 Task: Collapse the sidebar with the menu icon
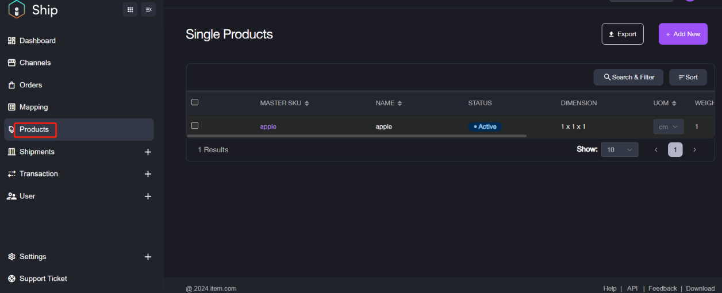[x=149, y=9]
